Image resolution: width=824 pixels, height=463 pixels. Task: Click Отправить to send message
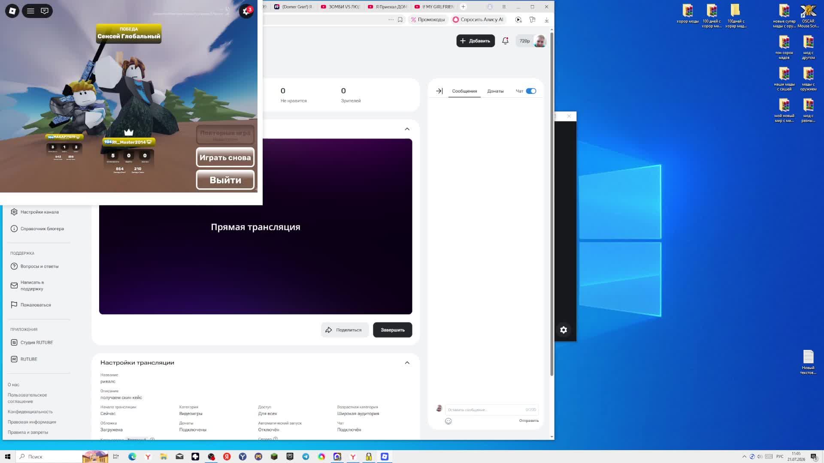pyautogui.click(x=529, y=421)
